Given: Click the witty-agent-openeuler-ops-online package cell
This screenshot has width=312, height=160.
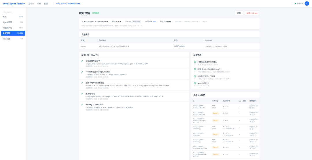Looking at the screenshot, I should (x=199, y=120).
